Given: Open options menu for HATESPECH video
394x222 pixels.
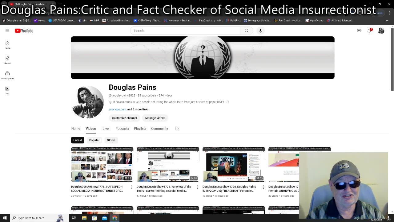Looking at the screenshot, I should coord(132,187).
